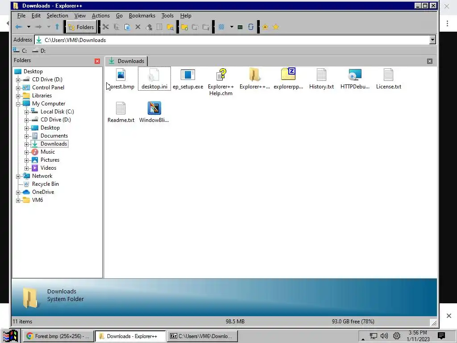This screenshot has width=457, height=343.
Task: Open organize bookmarks star icon
Action: (x=276, y=27)
